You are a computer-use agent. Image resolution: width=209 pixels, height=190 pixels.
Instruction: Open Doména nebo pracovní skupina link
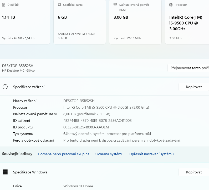tap(64, 154)
